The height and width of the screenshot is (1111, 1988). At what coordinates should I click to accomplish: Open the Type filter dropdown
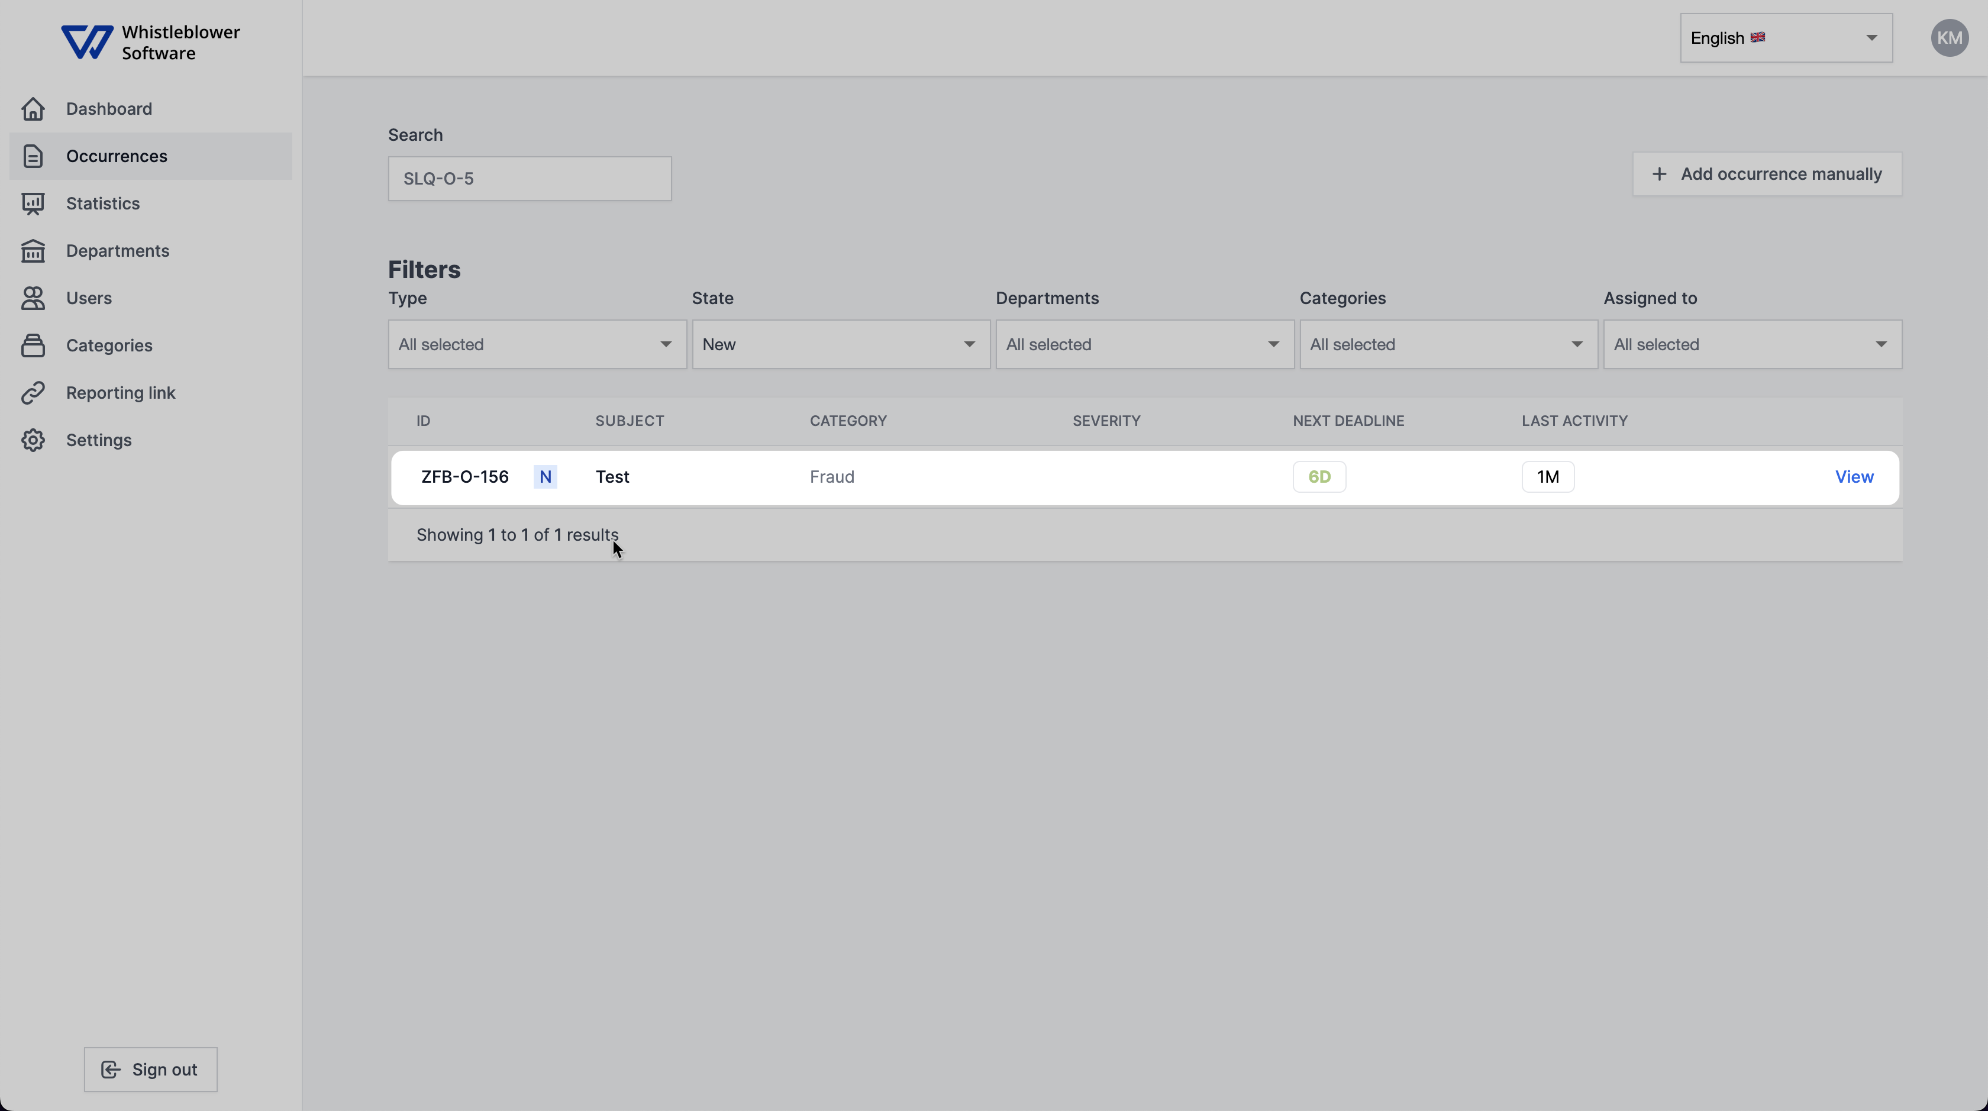(537, 344)
